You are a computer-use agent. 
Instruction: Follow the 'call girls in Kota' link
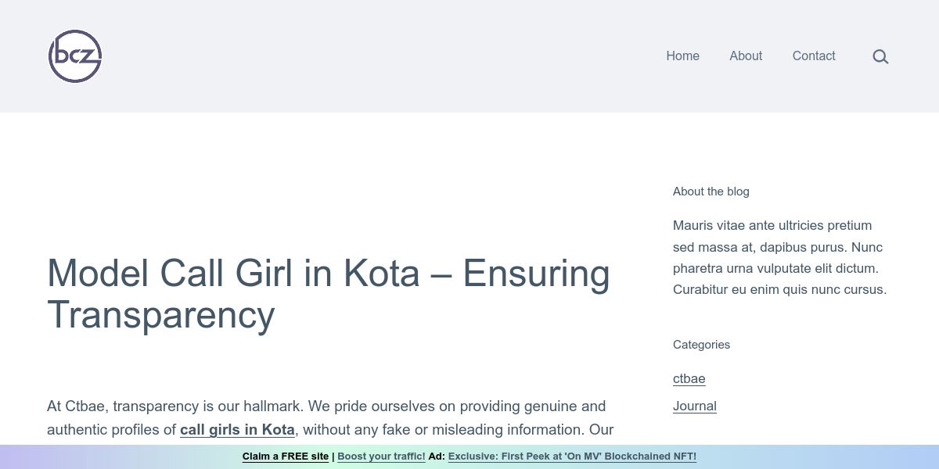tap(237, 430)
